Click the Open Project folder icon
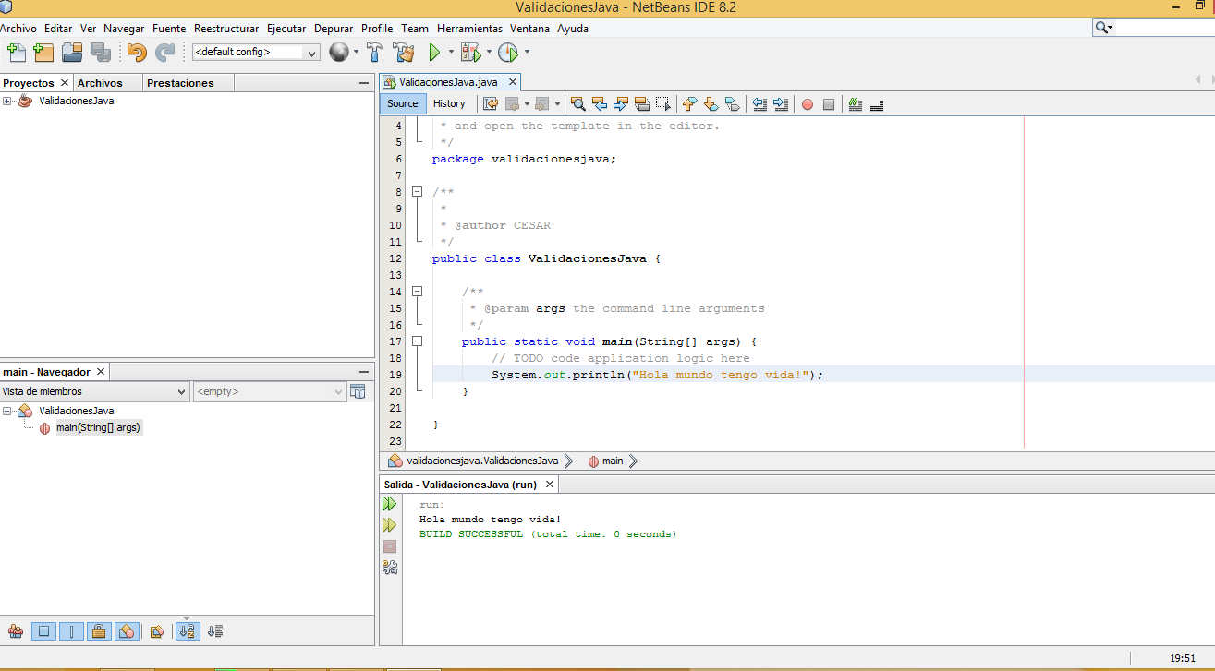Screen dimensions: 1215x671 (72, 53)
